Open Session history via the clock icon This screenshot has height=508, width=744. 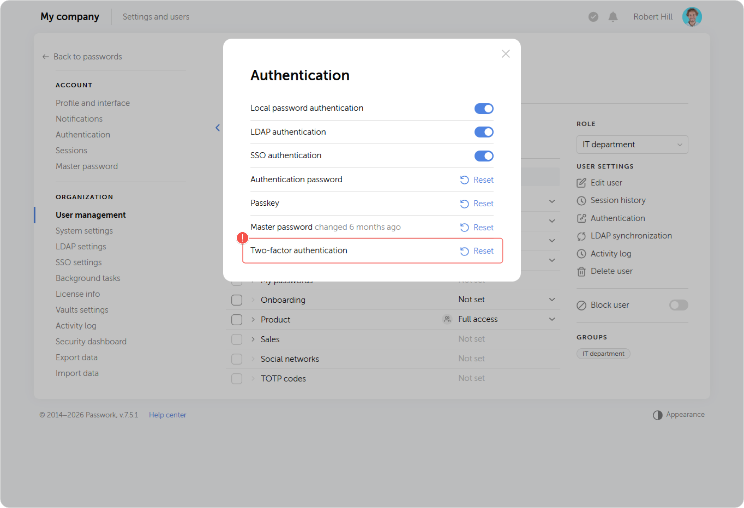coord(581,200)
